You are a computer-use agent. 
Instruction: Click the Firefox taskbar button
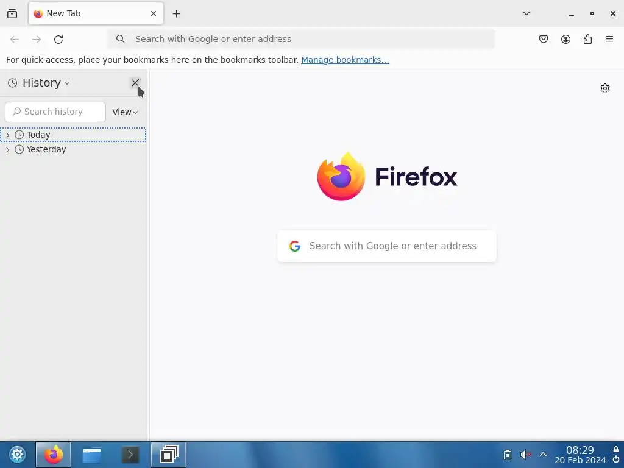coord(54,455)
